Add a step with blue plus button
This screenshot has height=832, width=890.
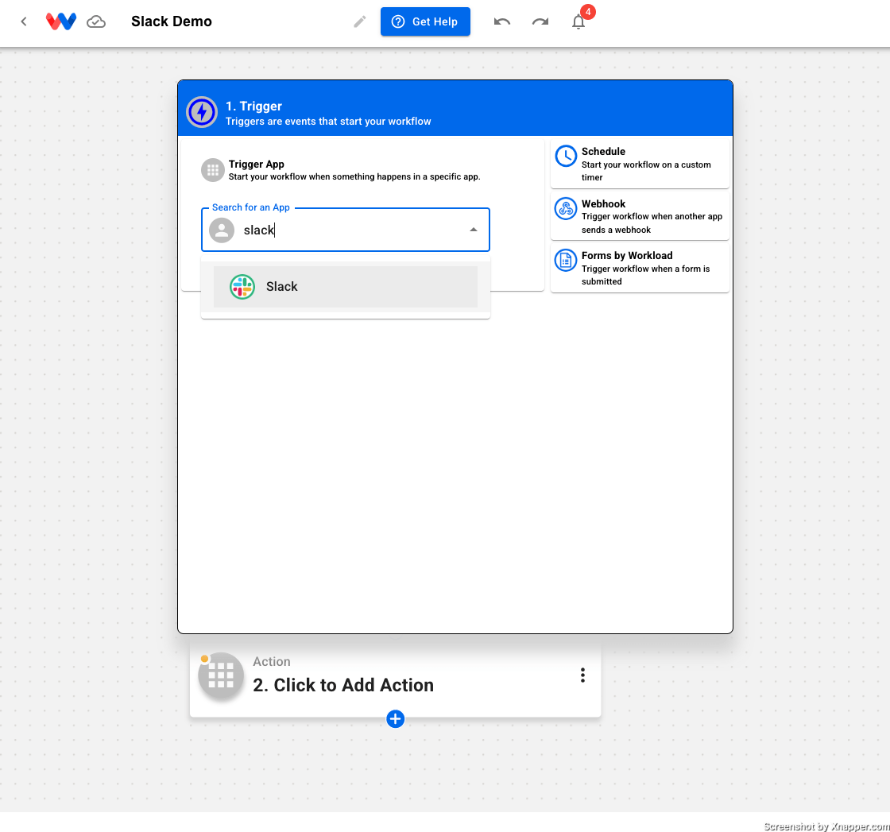395,718
